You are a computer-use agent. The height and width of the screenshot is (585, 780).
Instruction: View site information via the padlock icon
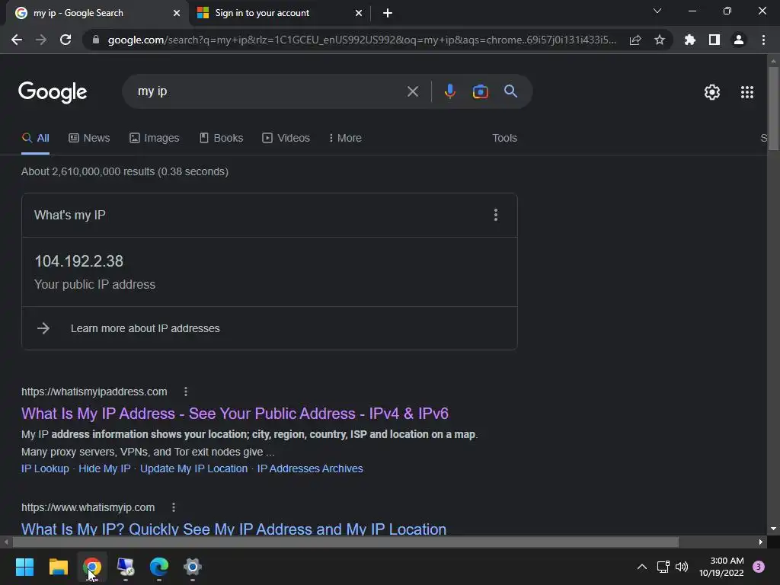point(96,40)
